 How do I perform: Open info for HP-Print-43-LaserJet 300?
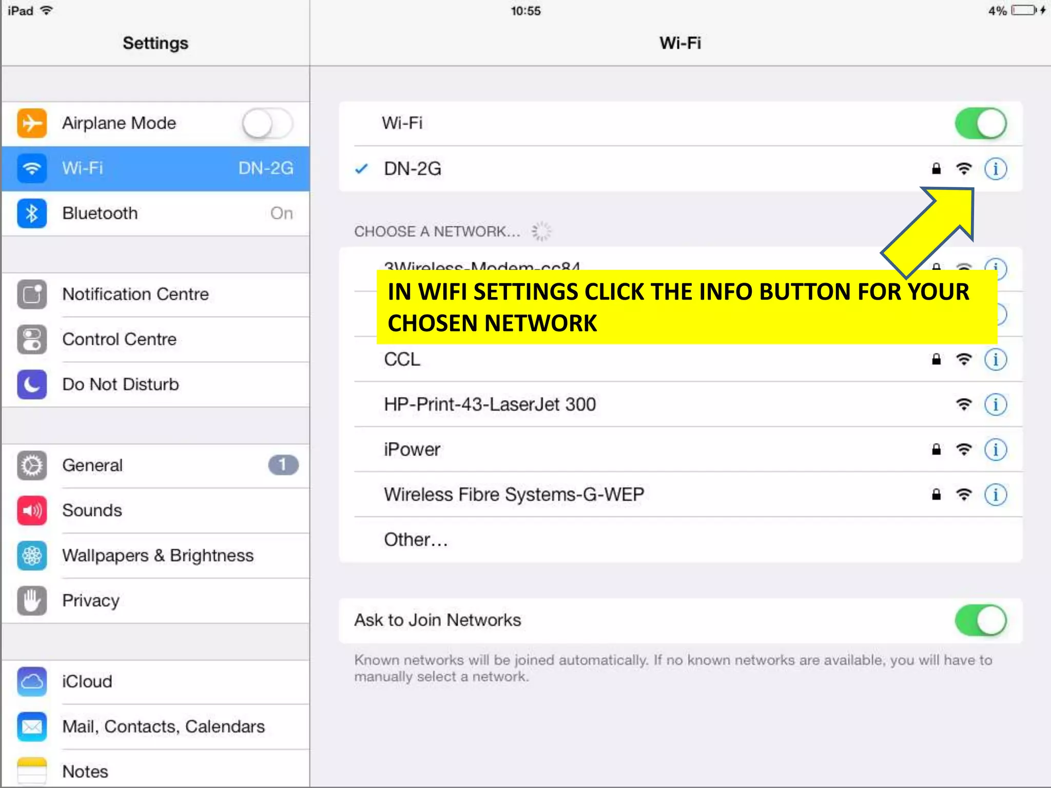pos(996,405)
